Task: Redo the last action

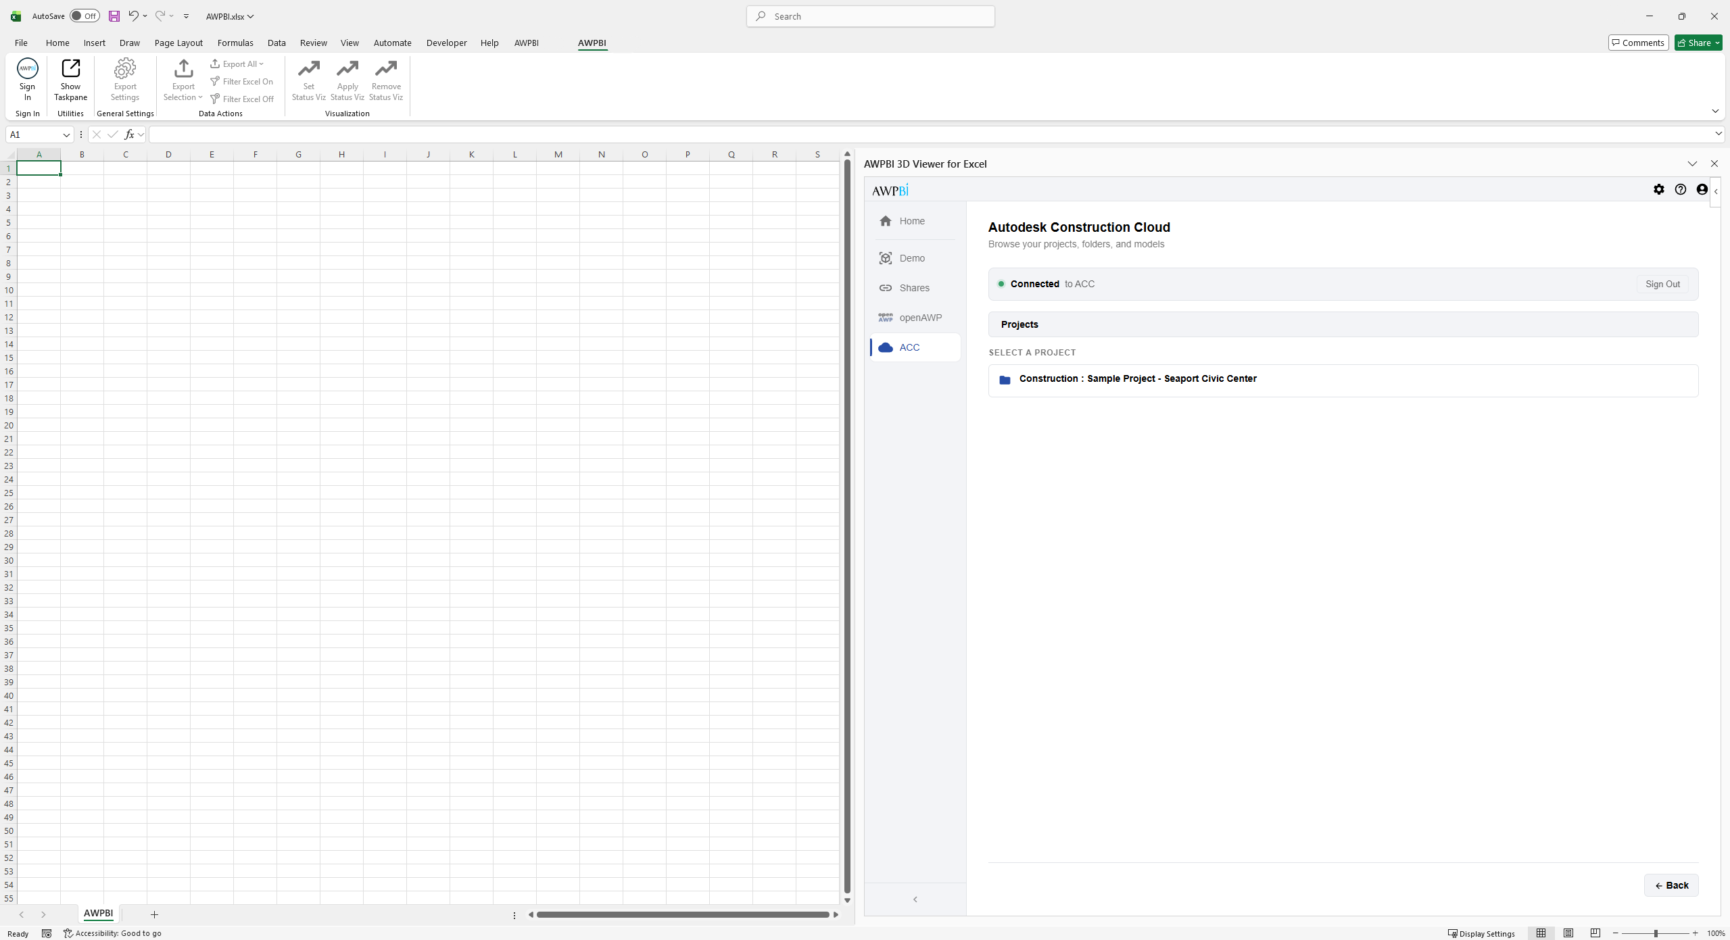Action: (x=160, y=16)
